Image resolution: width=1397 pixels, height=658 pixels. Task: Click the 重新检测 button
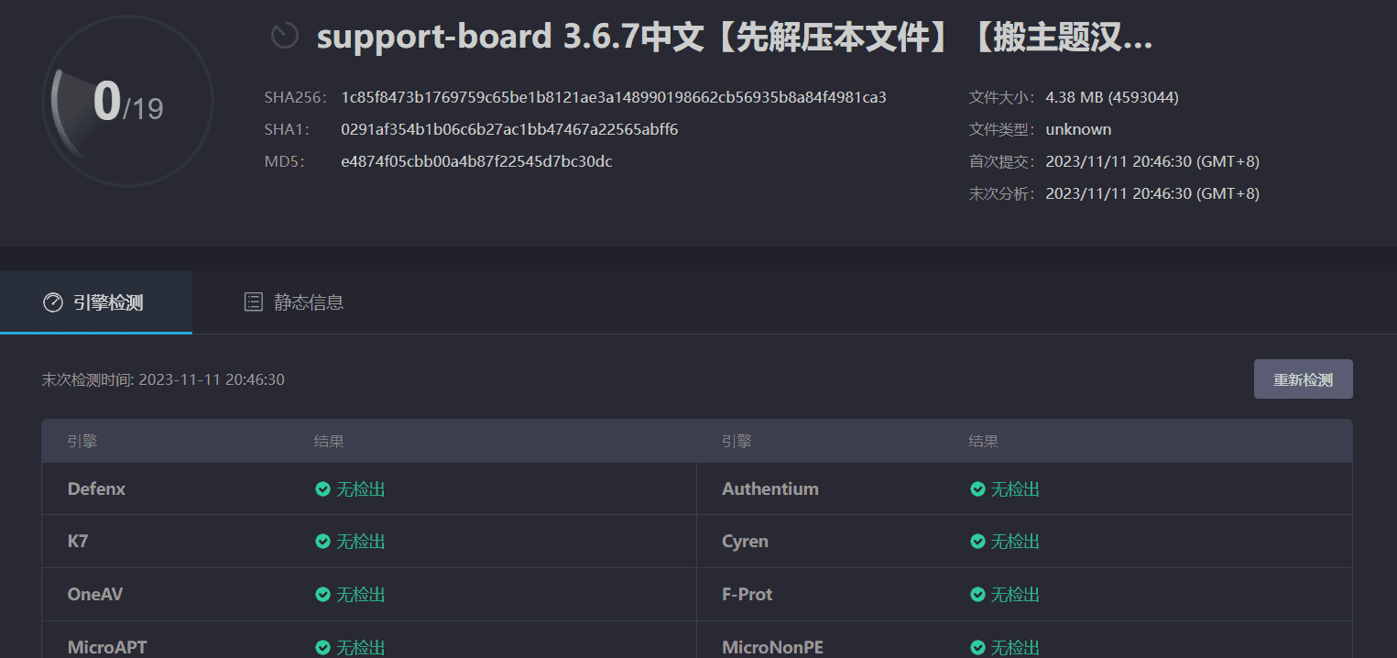(1303, 379)
